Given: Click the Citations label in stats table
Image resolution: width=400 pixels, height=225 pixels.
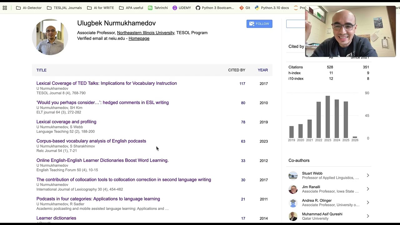Looking at the screenshot, I should pos(296,67).
